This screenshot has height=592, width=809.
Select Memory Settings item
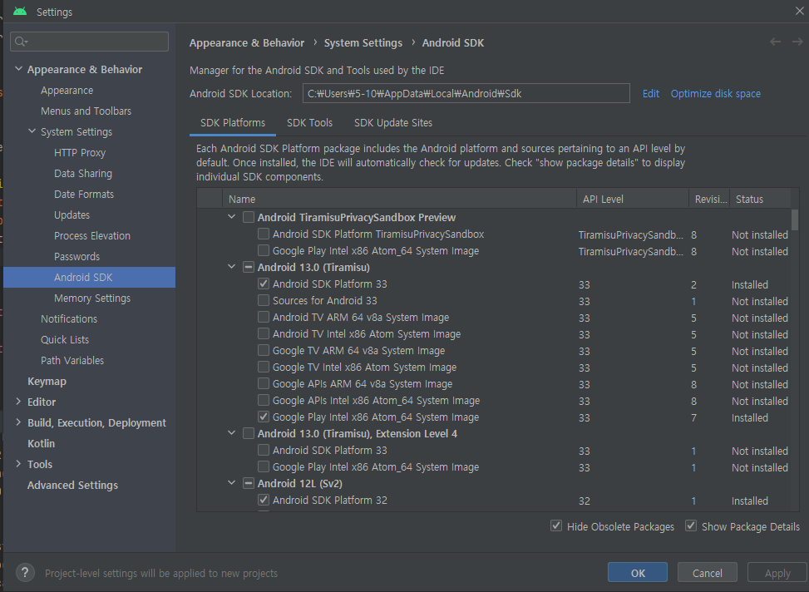click(x=92, y=298)
